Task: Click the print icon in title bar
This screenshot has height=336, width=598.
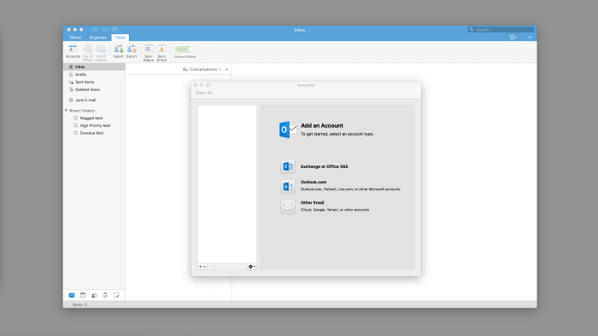Action: click(x=114, y=29)
